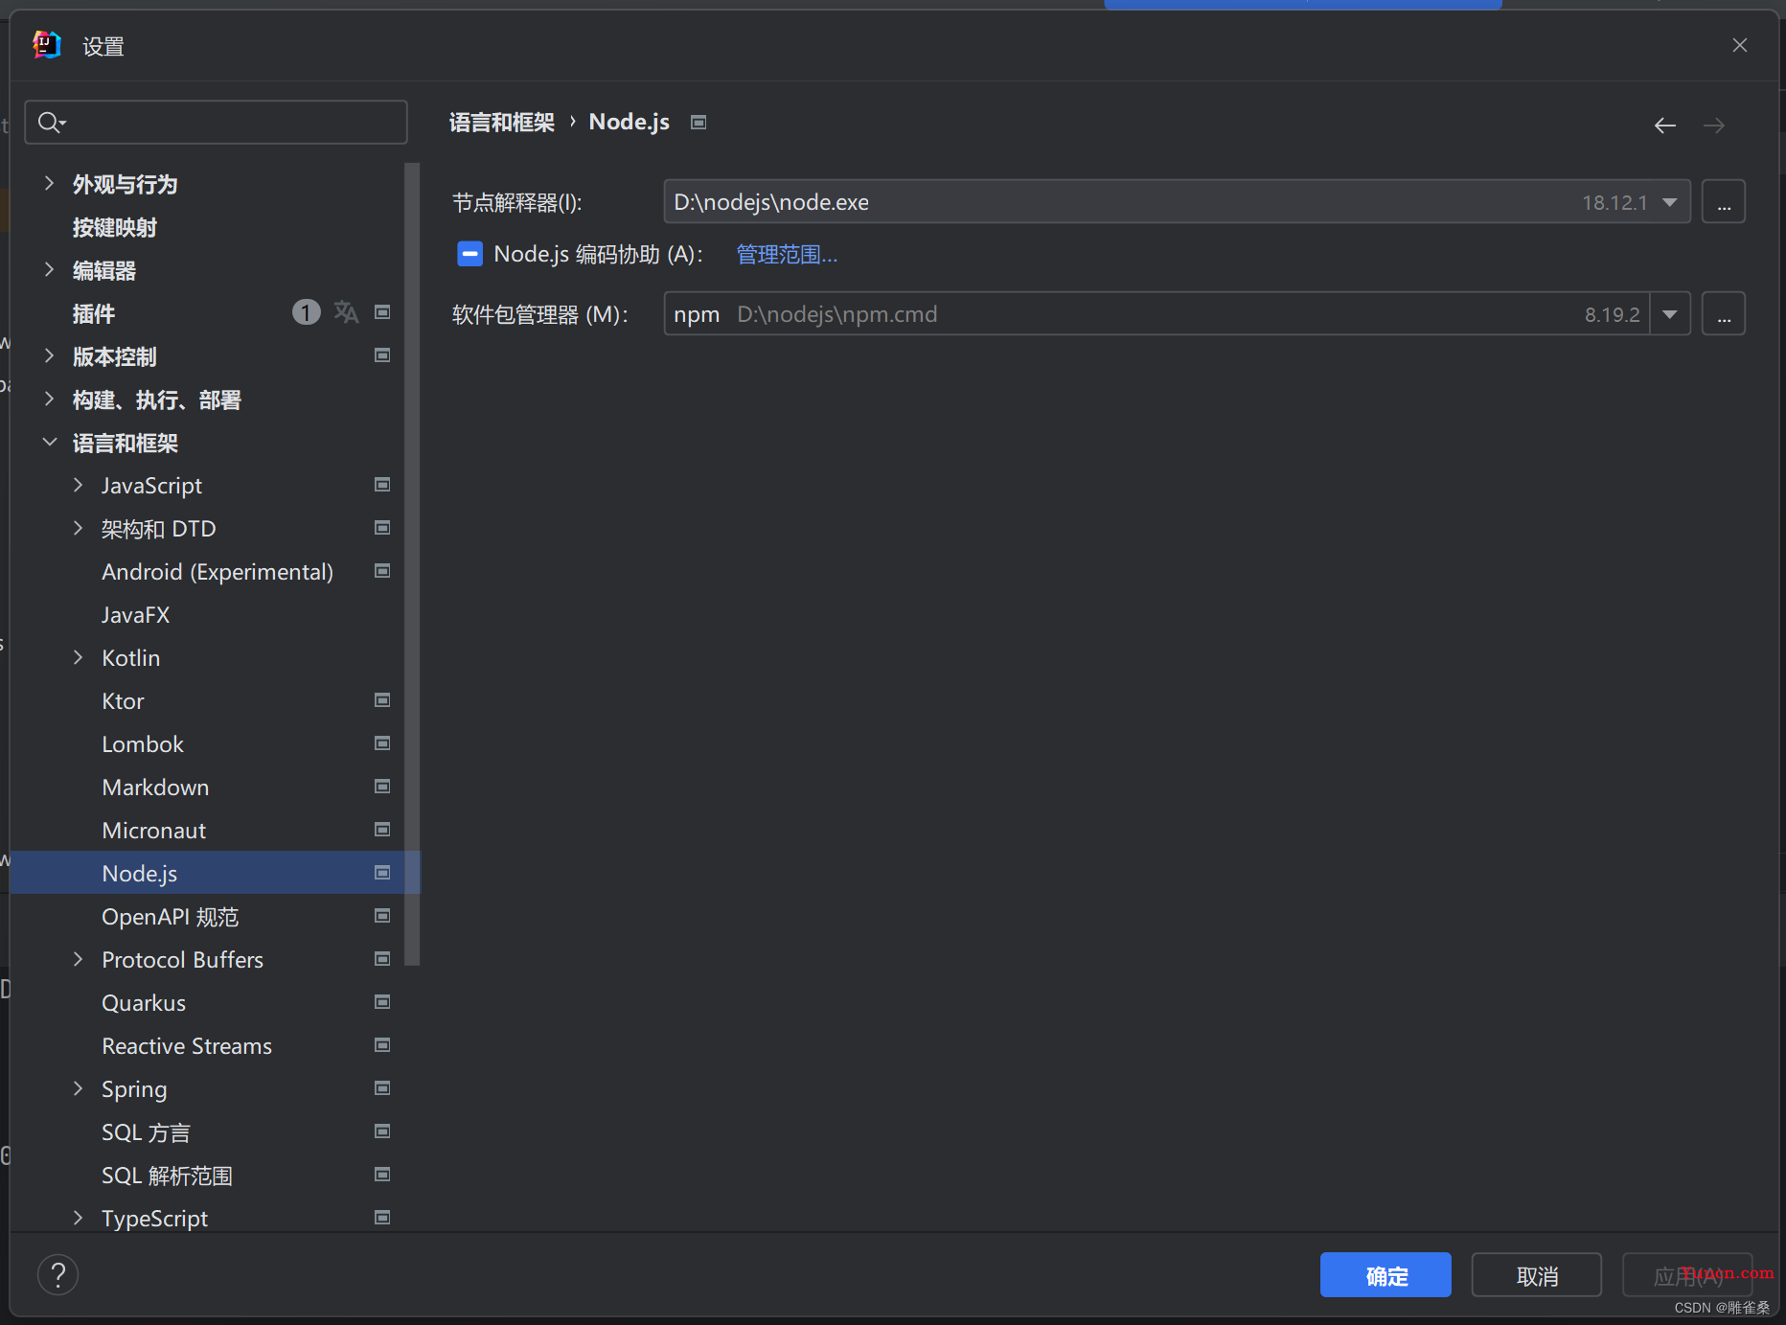Open package manager dropdown arrow
This screenshot has height=1325, width=1786.
[1670, 314]
